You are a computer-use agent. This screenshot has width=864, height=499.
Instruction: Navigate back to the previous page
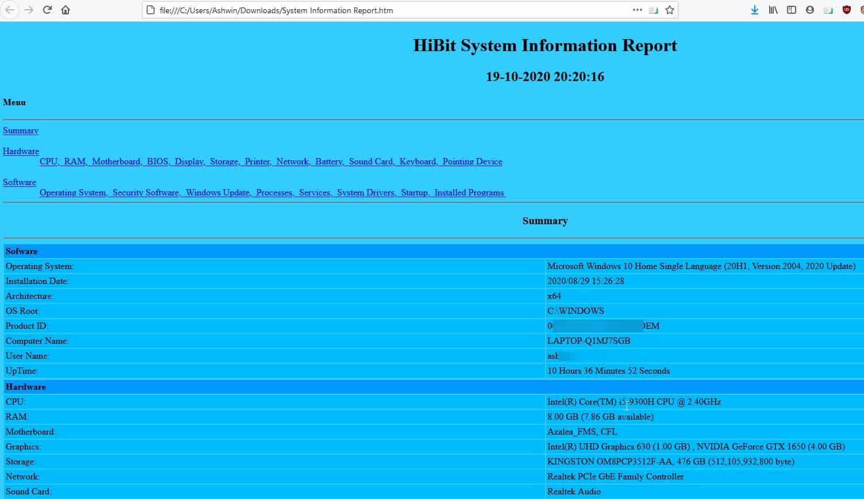tap(10, 10)
